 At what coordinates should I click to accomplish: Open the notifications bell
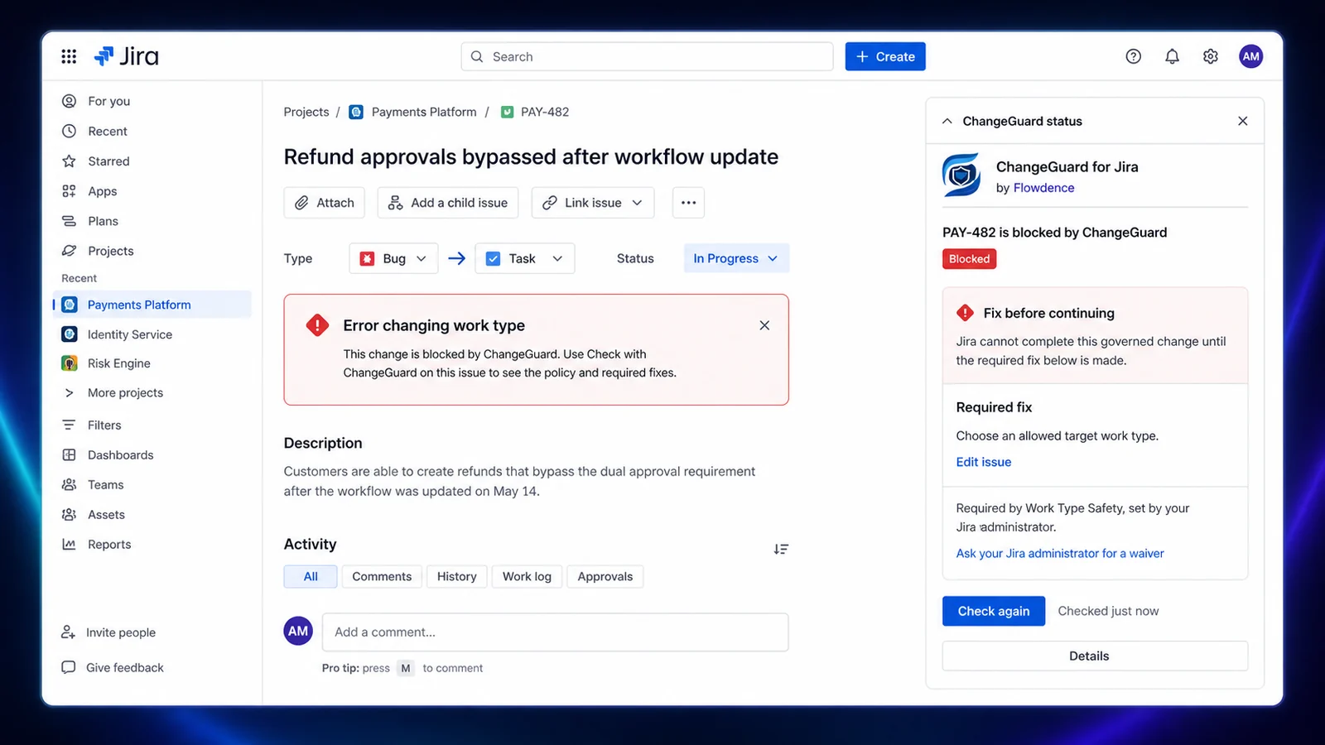pyautogui.click(x=1172, y=56)
